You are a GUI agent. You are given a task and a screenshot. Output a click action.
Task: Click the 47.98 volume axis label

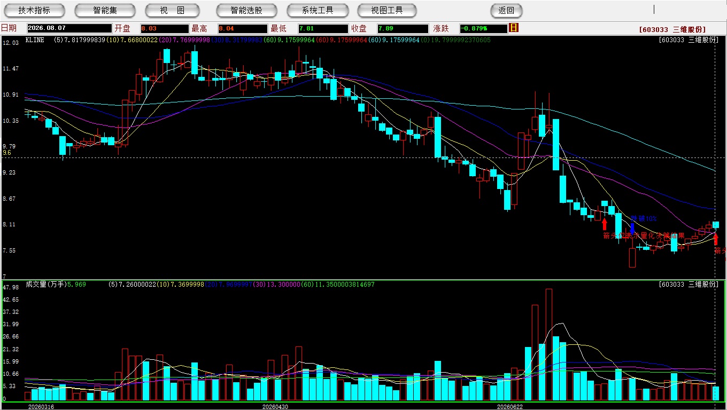11,287
